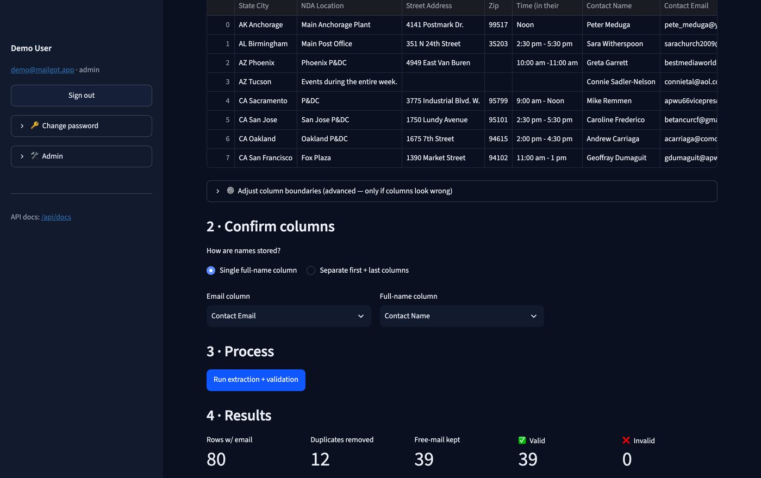Select the 1750 Lundy Avenue cell
This screenshot has width=761, height=478.
444,120
